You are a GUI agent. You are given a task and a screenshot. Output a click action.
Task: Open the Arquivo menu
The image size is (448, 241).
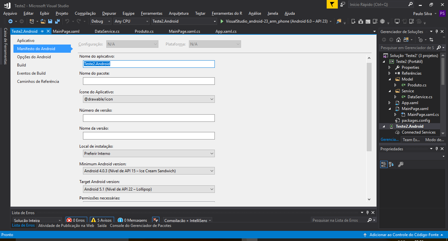[x=10, y=13]
